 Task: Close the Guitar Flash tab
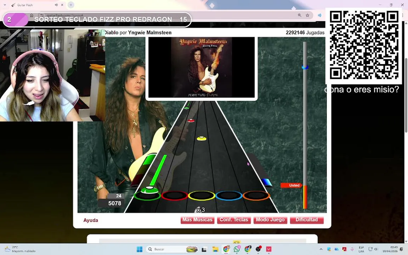click(62, 5)
